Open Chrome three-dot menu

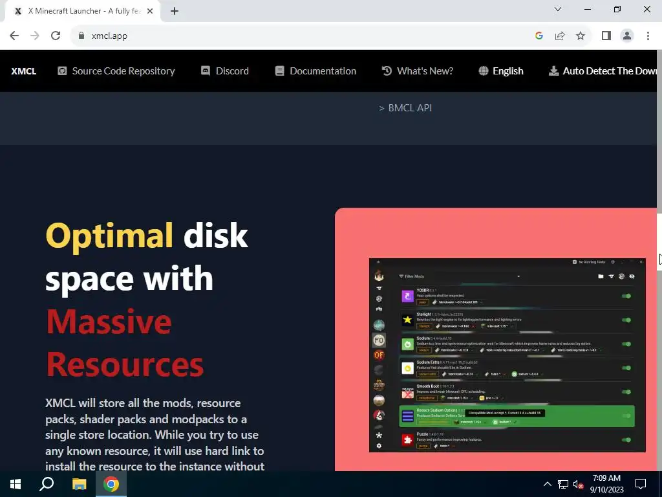pyautogui.click(x=648, y=36)
